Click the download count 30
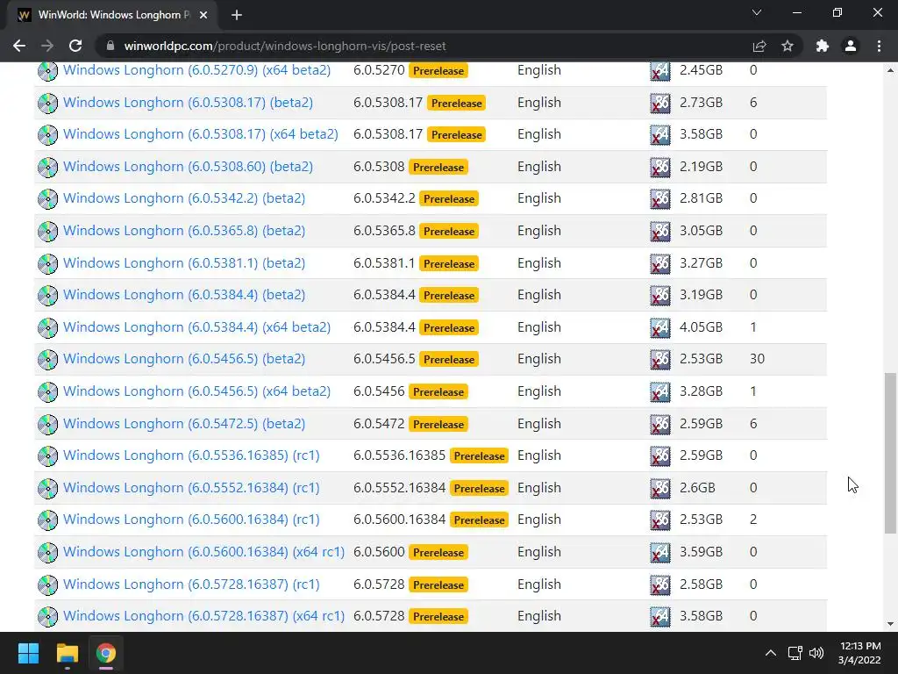 (x=757, y=359)
